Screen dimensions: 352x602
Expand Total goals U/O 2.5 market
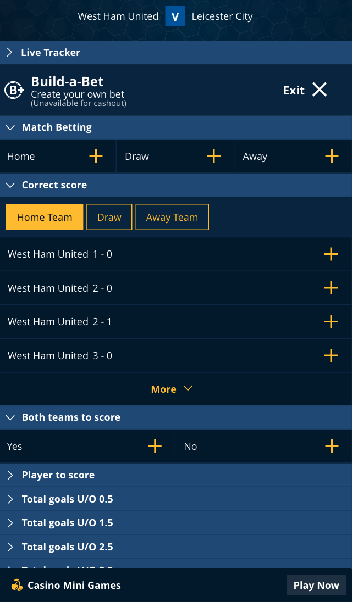tap(67, 547)
